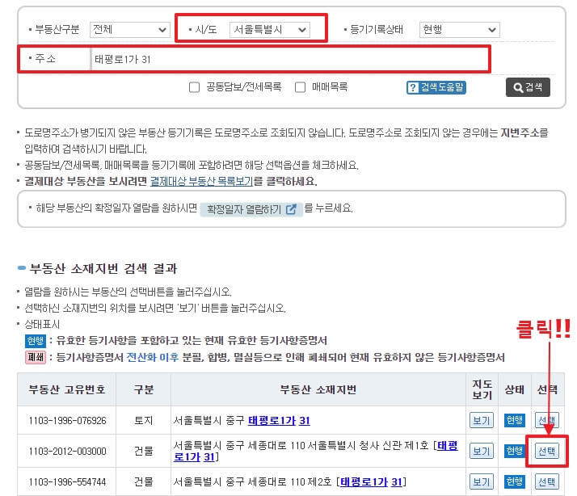
Task: Click 보기 map button for 1103-1996-076926
Action: 482,420
